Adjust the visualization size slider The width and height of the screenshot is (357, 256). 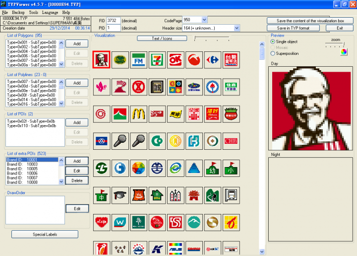pyautogui.click(x=212, y=39)
